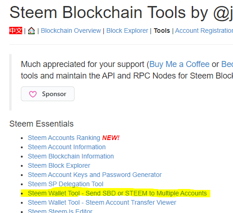
Task: Open the home house icon
Action: [31, 30]
